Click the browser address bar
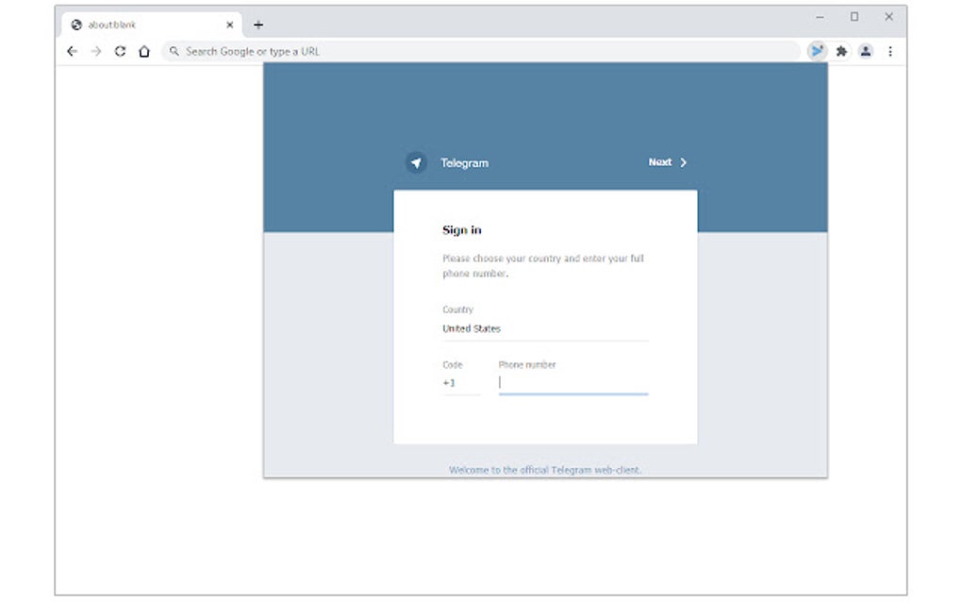Viewport: 962px width, 602px height. point(472,51)
